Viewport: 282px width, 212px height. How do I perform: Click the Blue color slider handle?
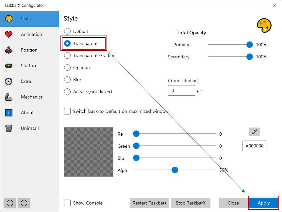pyautogui.click(x=136, y=158)
